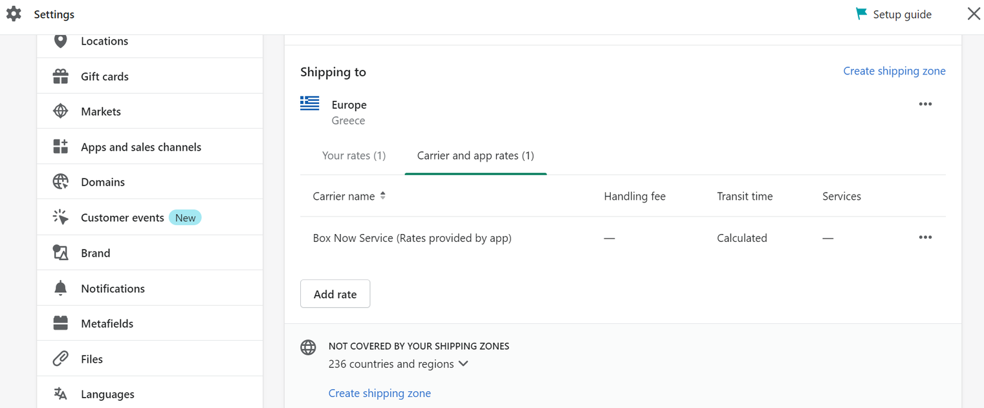
Task: Click the Domains globe icon
Action: tap(60, 182)
